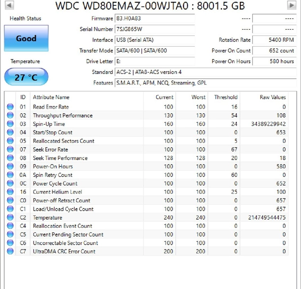The image size is (301, 289).
Task: Select the UltraDMA CRC Error Count name
Action: click(x=64, y=251)
